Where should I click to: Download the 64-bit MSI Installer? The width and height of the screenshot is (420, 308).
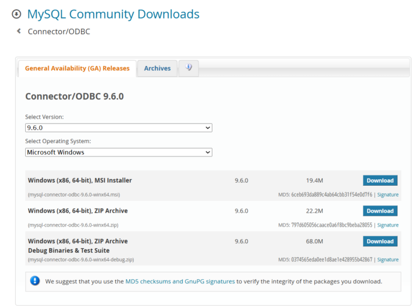pyautogui.click(x=380, y=180)
